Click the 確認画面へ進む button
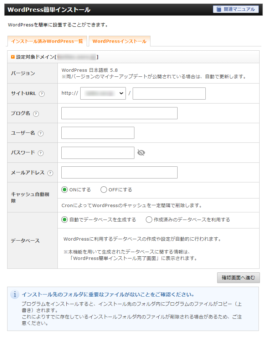This screenshot has height=337, width=266. click(238, 278)
